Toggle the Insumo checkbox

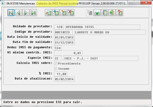click(x=56, y=69)
